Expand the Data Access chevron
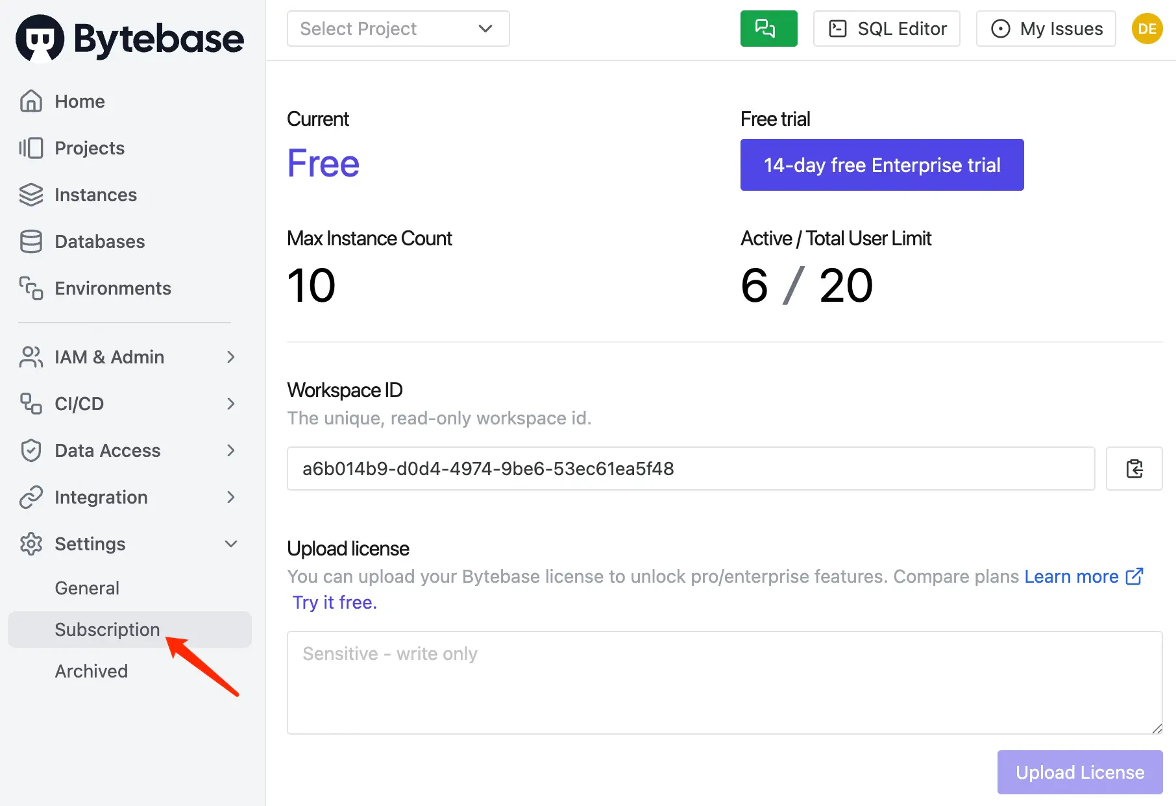 (x=231, y=450)
